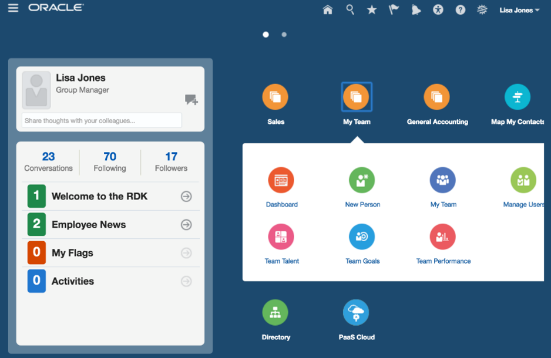This screenshot has width=551, height=358.
Task: Click the Group Manager title text
Action: (x=83, y=90)
